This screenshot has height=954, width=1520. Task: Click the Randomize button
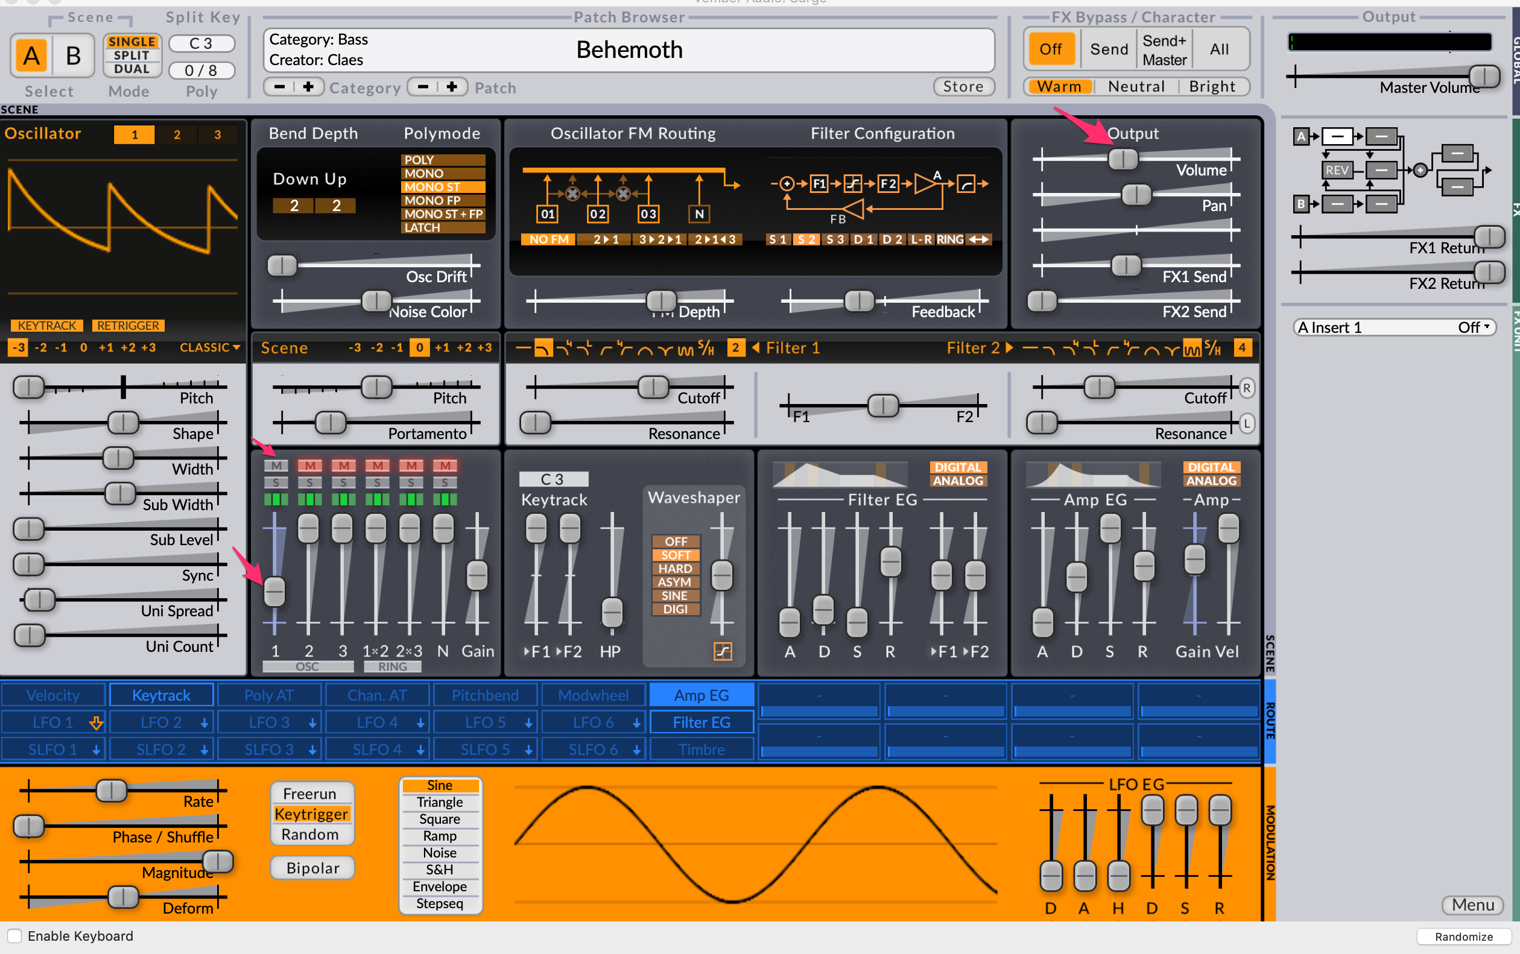[x=1464, y=937]
